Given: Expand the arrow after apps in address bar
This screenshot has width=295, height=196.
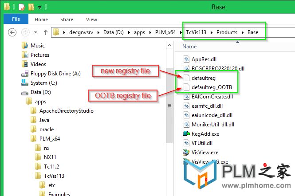Looking at the screenshot, I should point(150,32).
